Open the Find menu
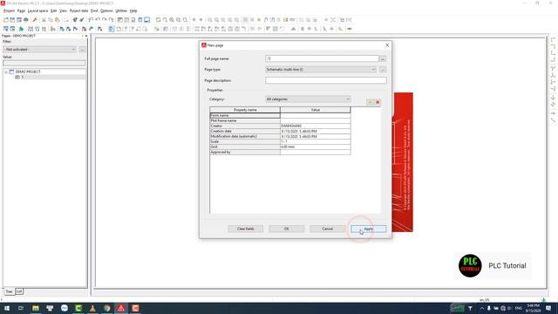558x314 pixels. (x=94, y=11)
